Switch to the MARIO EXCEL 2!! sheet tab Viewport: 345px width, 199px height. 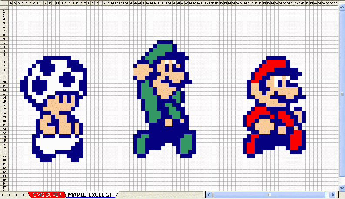(91, 195)
